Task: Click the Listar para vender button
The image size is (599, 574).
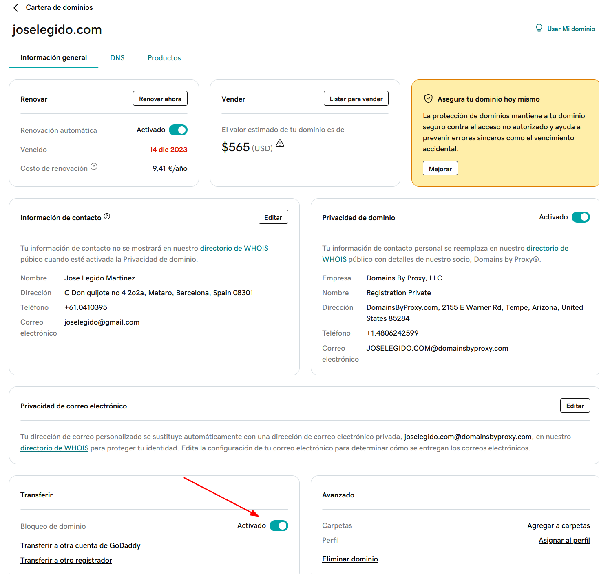Action: click(356, 99)
